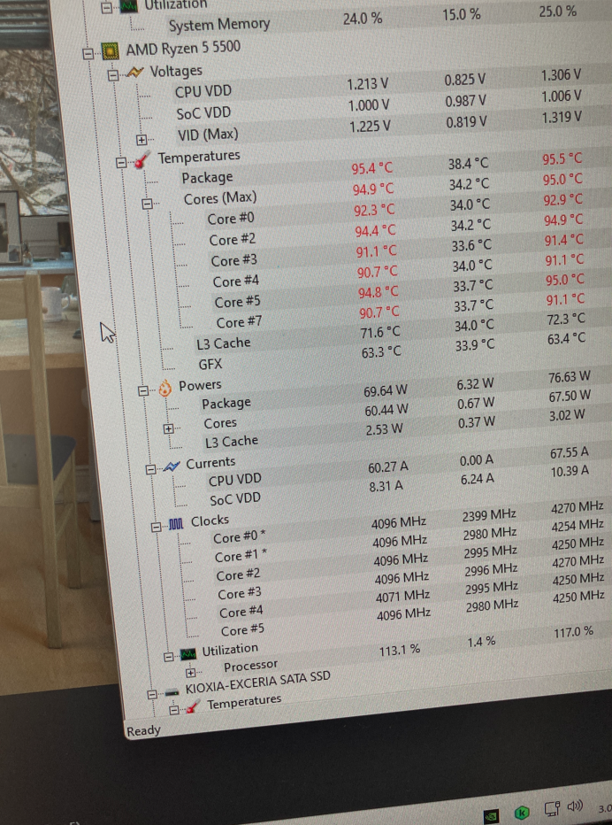Collapse the Clocks section
The height and width of the screenshot is (825, 612).
pos(156,527)
